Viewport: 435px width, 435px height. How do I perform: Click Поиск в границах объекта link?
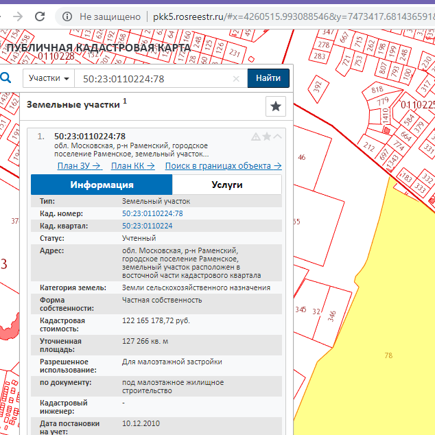(x=223, y=165)
